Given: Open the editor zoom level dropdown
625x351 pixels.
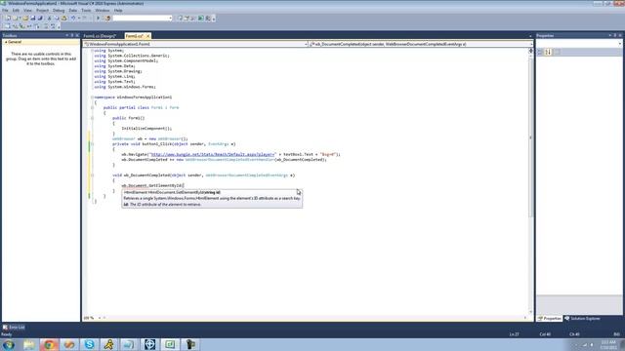Looking at the screenshot, I should tap(100, 318).
